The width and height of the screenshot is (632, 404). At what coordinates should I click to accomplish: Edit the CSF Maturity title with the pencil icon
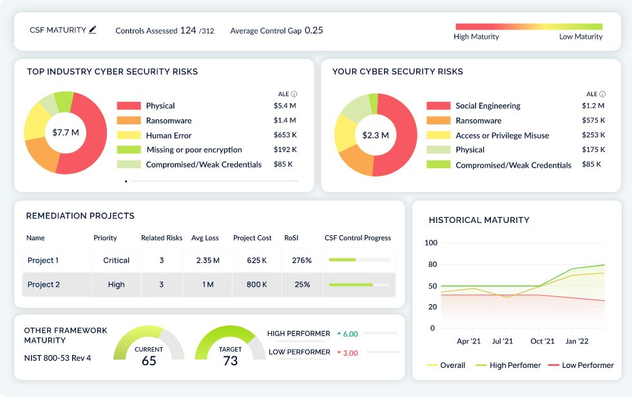(91, 28)
